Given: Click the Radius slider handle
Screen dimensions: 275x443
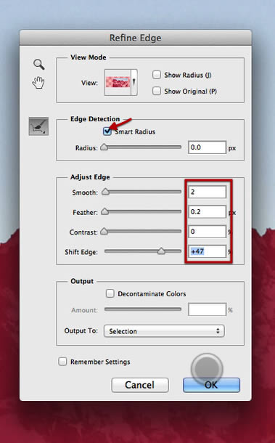Looking at the screenshot, I should (104, 147).
